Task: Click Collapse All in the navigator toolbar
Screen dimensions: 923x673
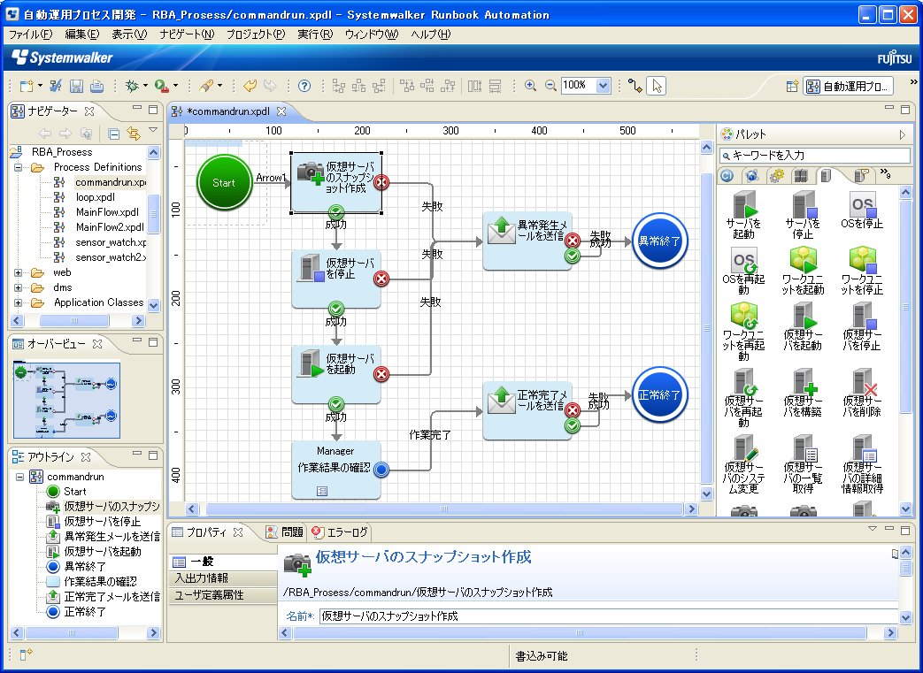Action: tap(113, 134)
